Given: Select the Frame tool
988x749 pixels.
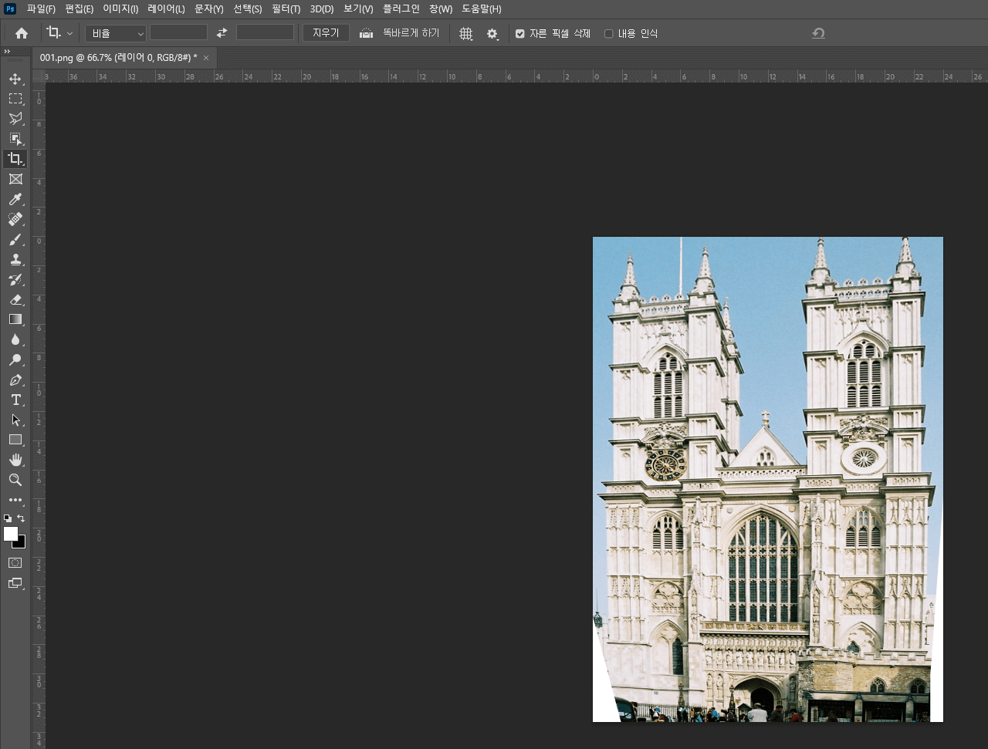Looking at the screenshot, I should coord(15,179).
